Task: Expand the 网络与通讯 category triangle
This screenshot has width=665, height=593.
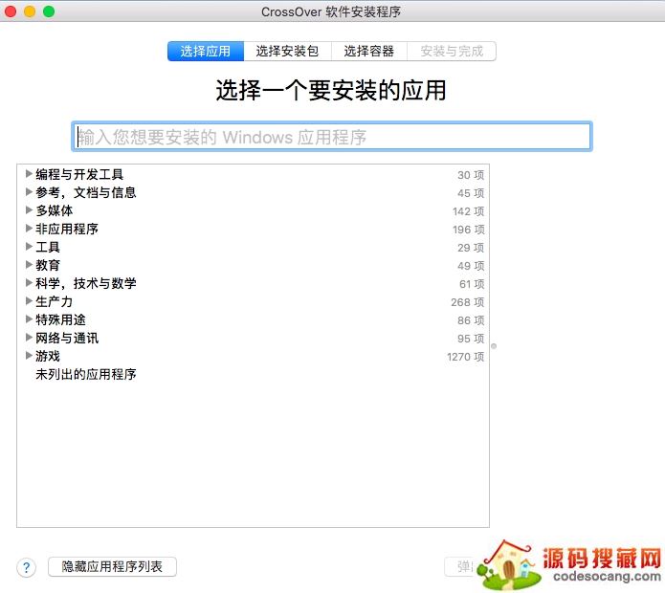Action: coord(29,338)
